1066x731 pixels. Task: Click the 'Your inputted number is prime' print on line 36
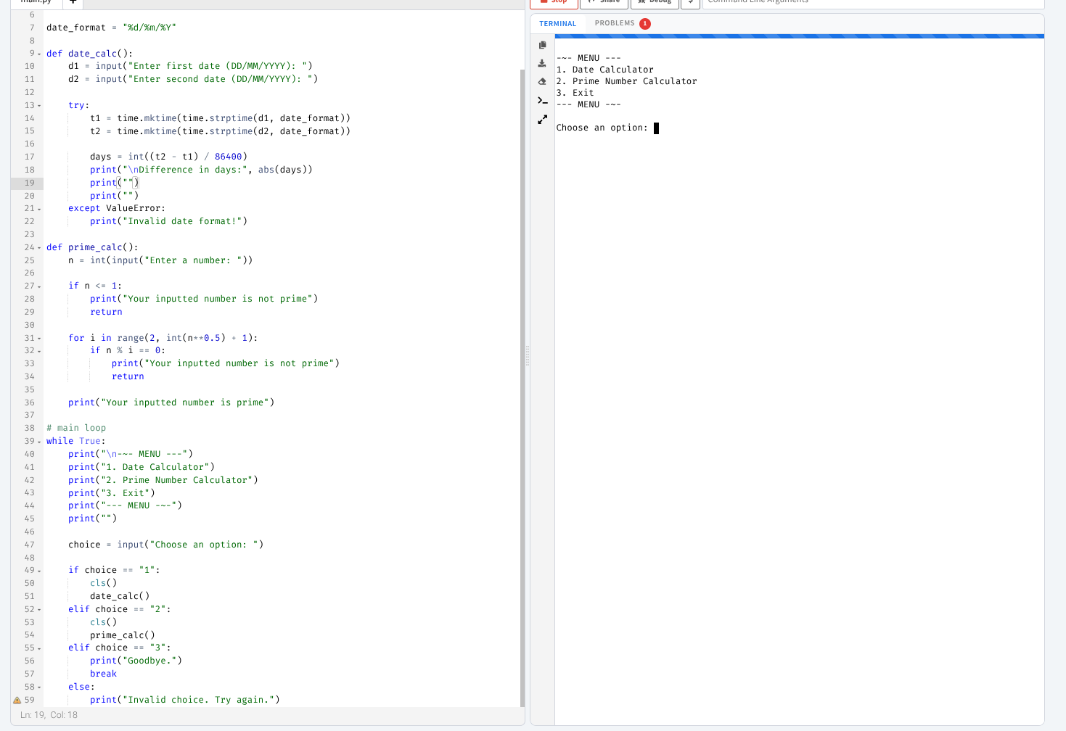pyautogui.click(x=171, y=402)
